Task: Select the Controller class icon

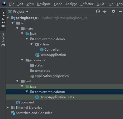Action: [42, 50]
